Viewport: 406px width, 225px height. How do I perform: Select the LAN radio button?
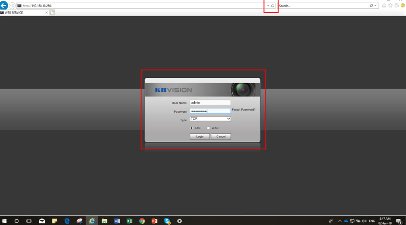pyautogui.click(x=192, y=128)
